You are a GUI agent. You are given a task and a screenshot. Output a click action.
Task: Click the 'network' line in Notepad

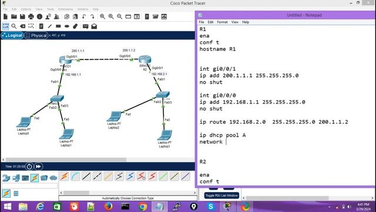click(x=211, y=142)
